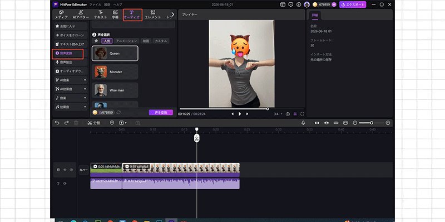The image size is (445, 222).
Task: Open テキスト読み上げ text-to-speech
Action: tap(71, 44)
